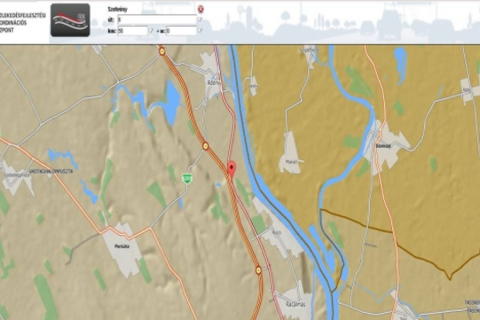Click the Adony town label
Screen dimensions: 480x320
click(x=212, y=83)
